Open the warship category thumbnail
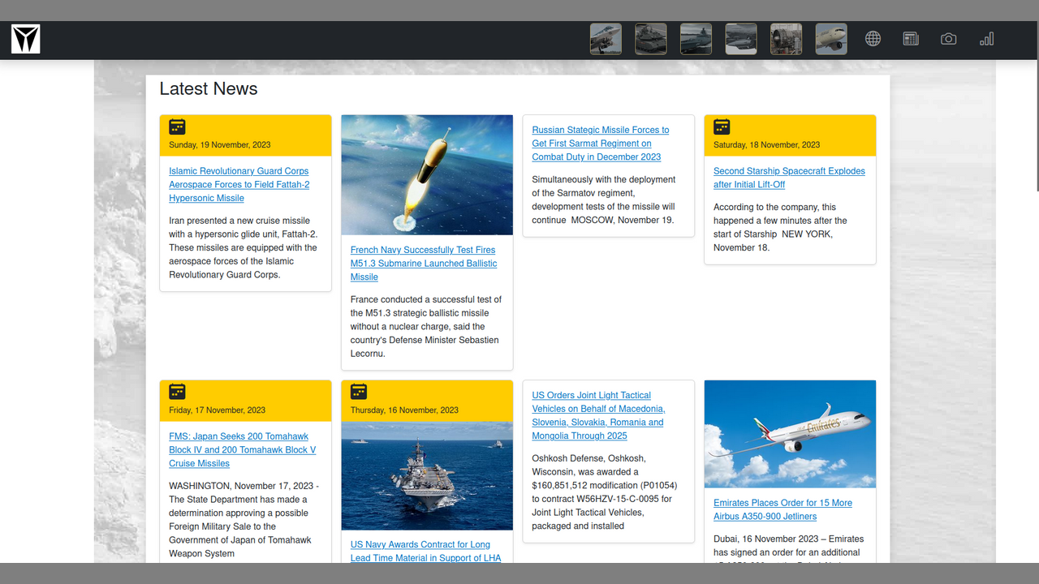Screen dimensions: 1039x584 696,39
